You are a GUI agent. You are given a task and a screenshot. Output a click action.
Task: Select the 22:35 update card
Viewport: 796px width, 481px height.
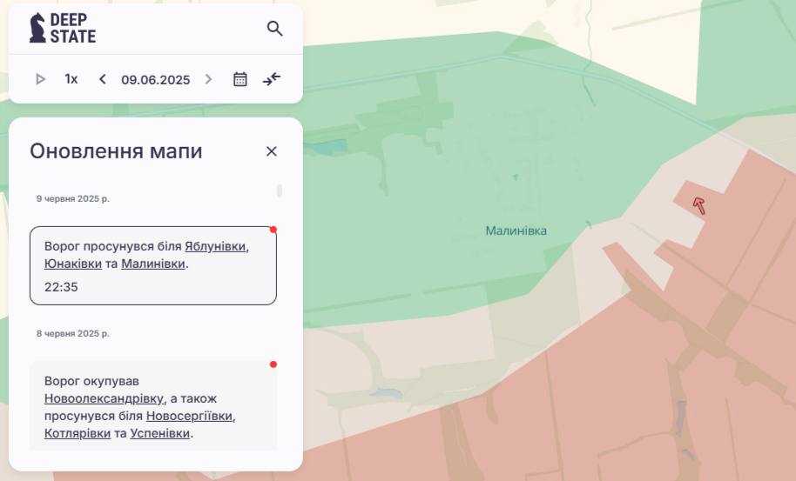(x=152, y=265)
